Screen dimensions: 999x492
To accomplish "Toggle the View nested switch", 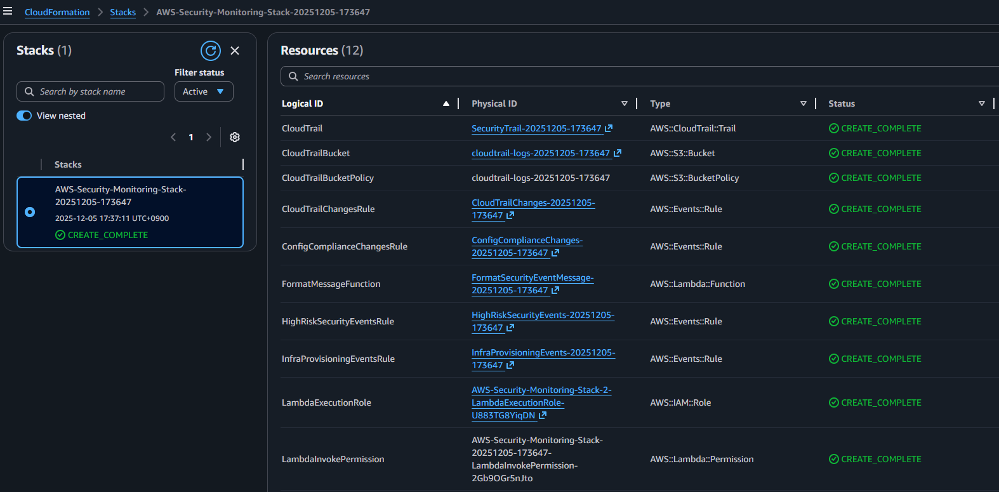I will pos(24,116).
